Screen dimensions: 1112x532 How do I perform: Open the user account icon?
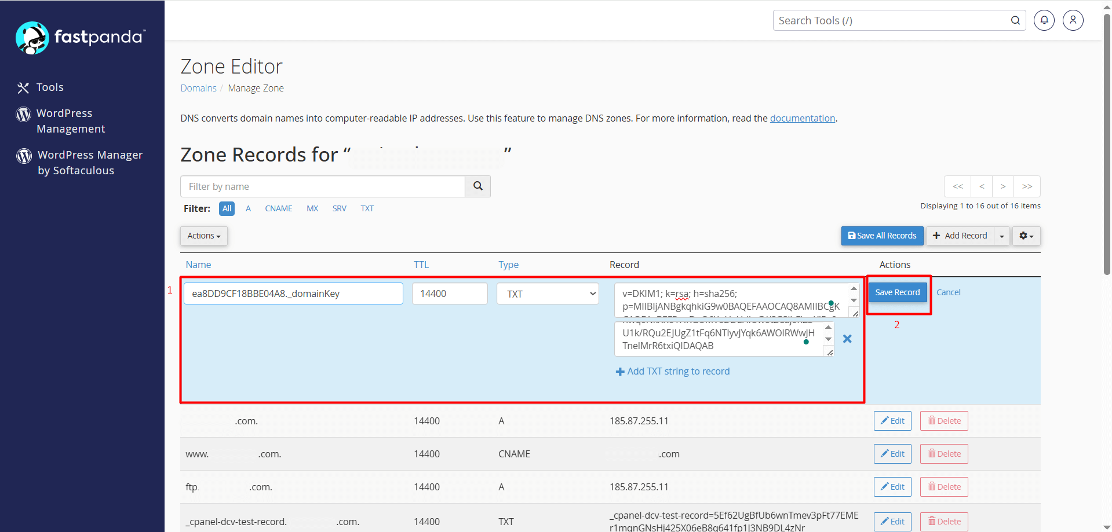(x=1073, y=20)
